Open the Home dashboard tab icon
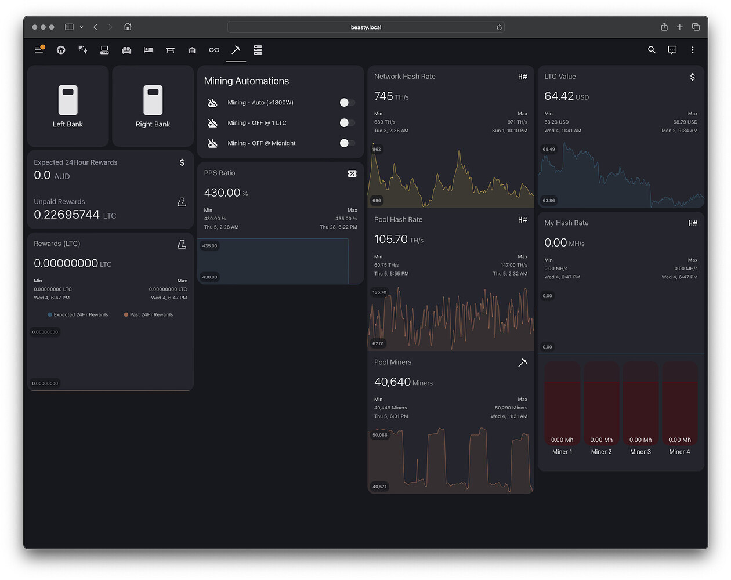Image resolution: width=731 pixels, height=580 pixels. [x=60, y=50]
